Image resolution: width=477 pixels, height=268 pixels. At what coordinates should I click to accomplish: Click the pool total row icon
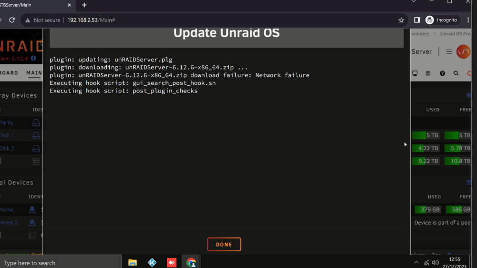32,236
